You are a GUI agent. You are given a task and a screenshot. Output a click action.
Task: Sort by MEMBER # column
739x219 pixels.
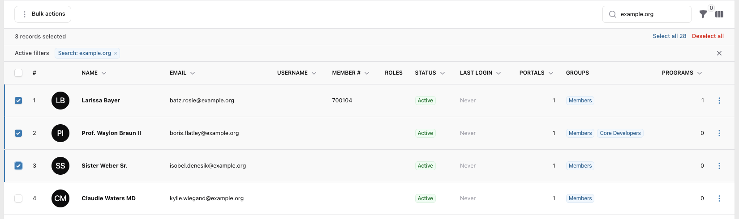[350, 73]
